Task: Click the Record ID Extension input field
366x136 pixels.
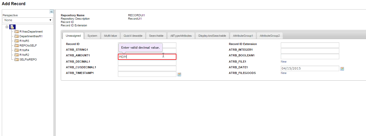Action: (310, 45)
